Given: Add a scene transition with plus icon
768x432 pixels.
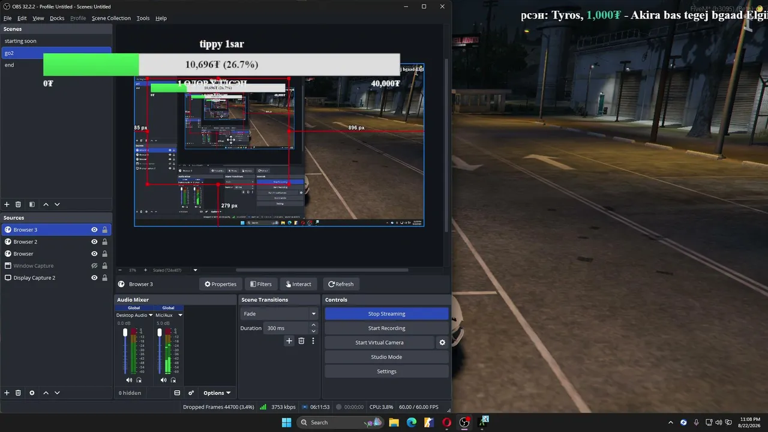Looking at the screenshot, I should click(x=289, y=341).
